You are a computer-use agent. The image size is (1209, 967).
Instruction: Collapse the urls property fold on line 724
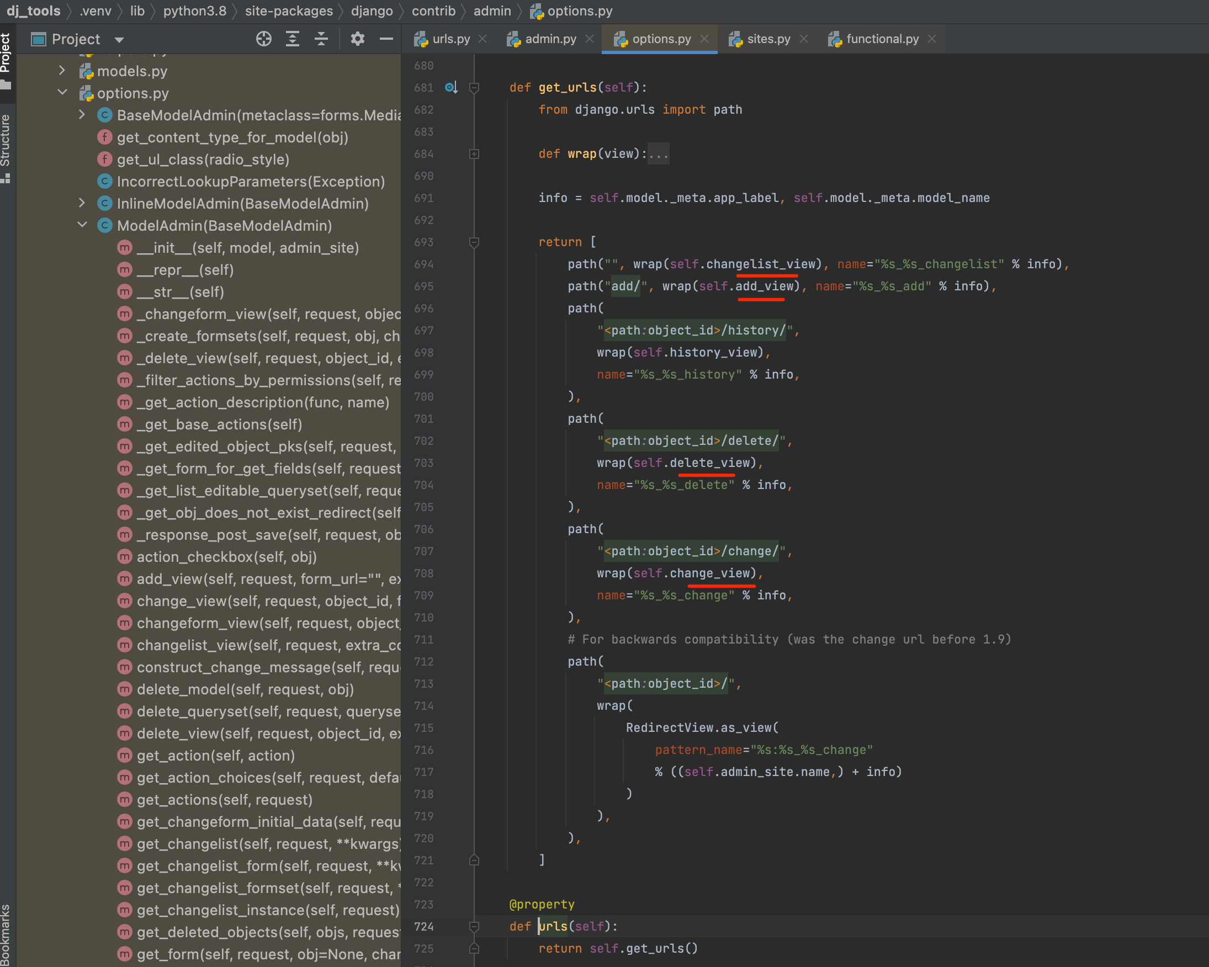click(474, 926)
